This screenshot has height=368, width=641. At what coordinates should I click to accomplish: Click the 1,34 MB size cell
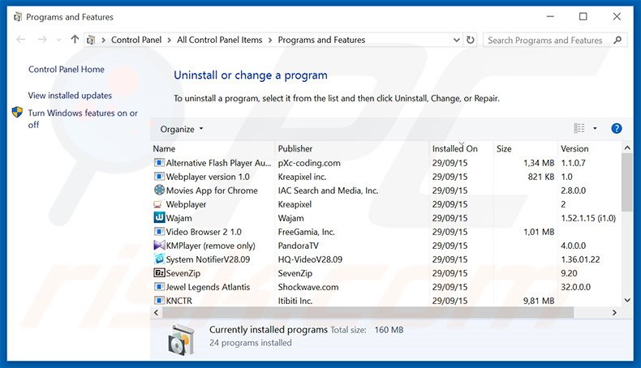[x=539, y=163]
